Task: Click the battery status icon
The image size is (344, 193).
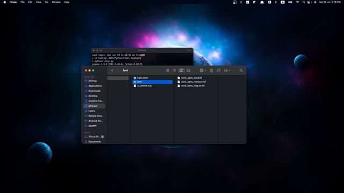Action: pyautogui.click(x=290, y=2)
